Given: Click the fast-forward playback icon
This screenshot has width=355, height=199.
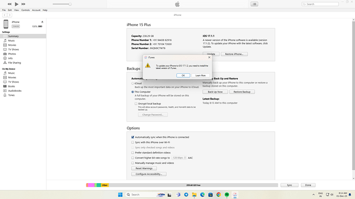Looking at the screenshot, I should tap(23, 4).
